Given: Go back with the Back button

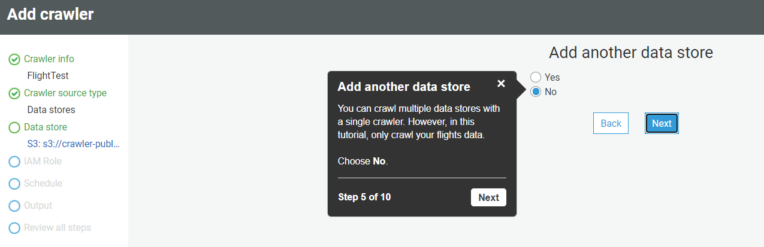Looking at the screenshot, I should [611, 123].
